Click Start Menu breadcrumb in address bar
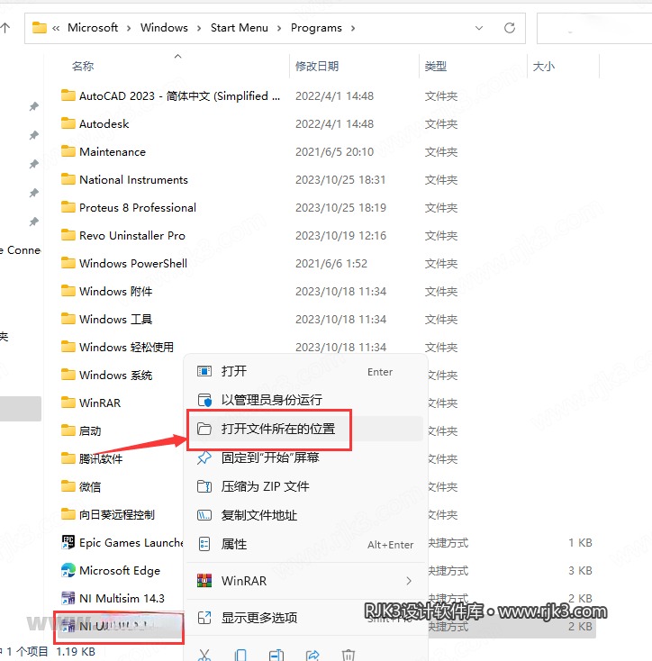The height and width of the screenshot is (661, 652). point(239,28)
